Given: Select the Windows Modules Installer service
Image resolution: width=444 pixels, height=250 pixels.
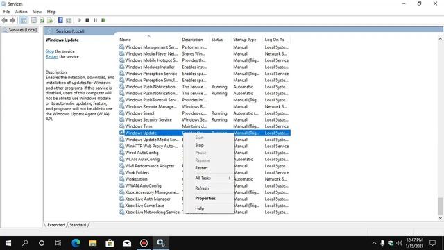Looking at the screenshot, I should 205,67.
